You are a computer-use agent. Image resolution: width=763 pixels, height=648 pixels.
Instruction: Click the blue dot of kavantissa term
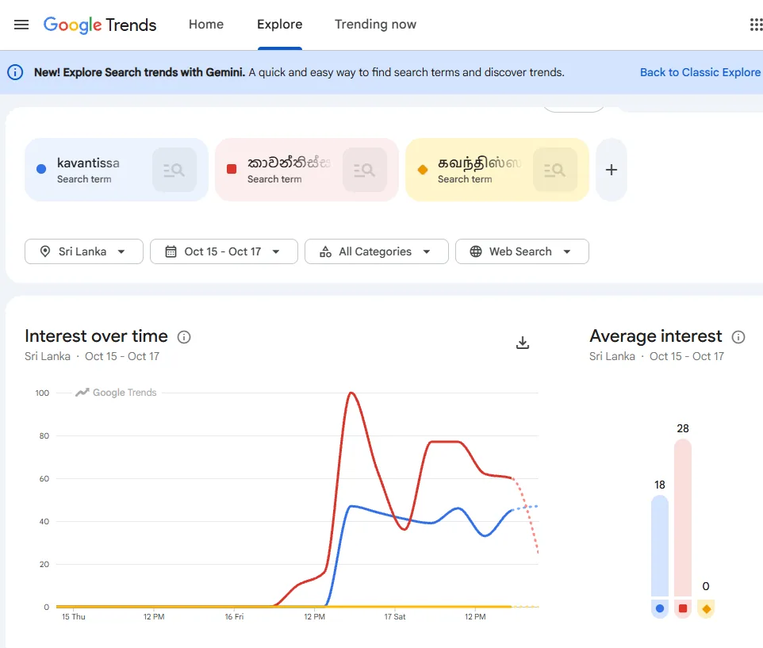pos(41,169)
